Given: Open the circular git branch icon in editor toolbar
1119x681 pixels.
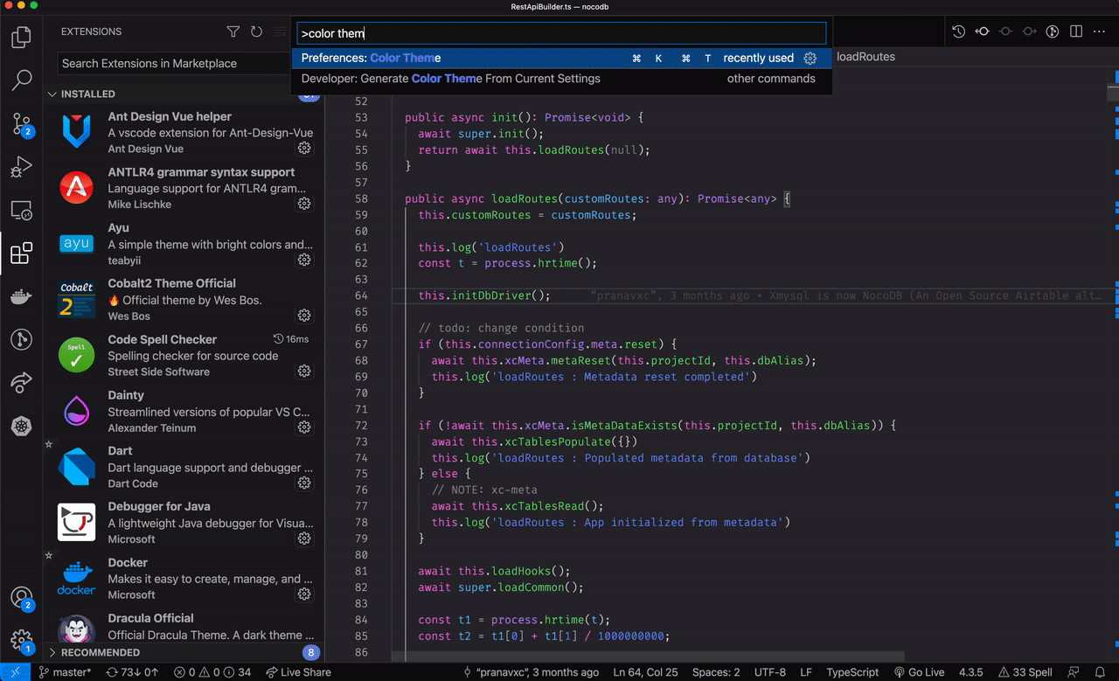Looking at the screenshot, I should pyautogui.click(x=1053, y=31).
